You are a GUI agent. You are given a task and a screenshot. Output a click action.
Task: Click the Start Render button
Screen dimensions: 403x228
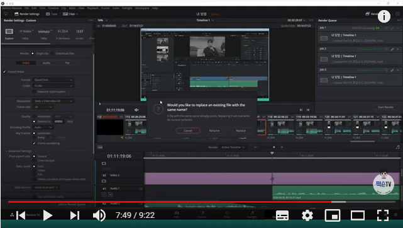(x=385, y=107)
